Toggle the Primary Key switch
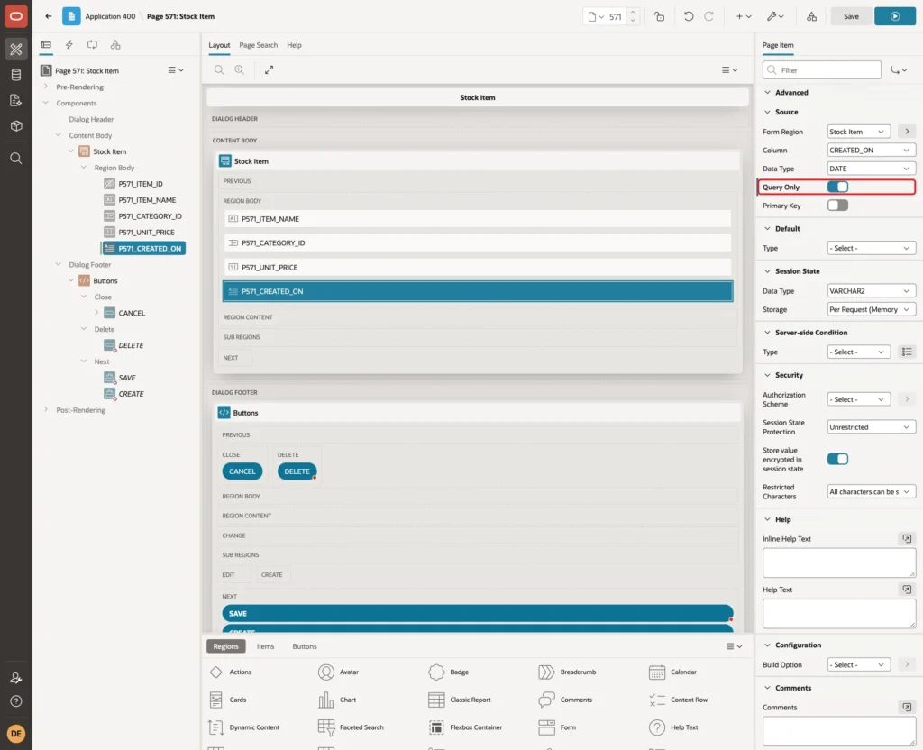 [837, 206]
